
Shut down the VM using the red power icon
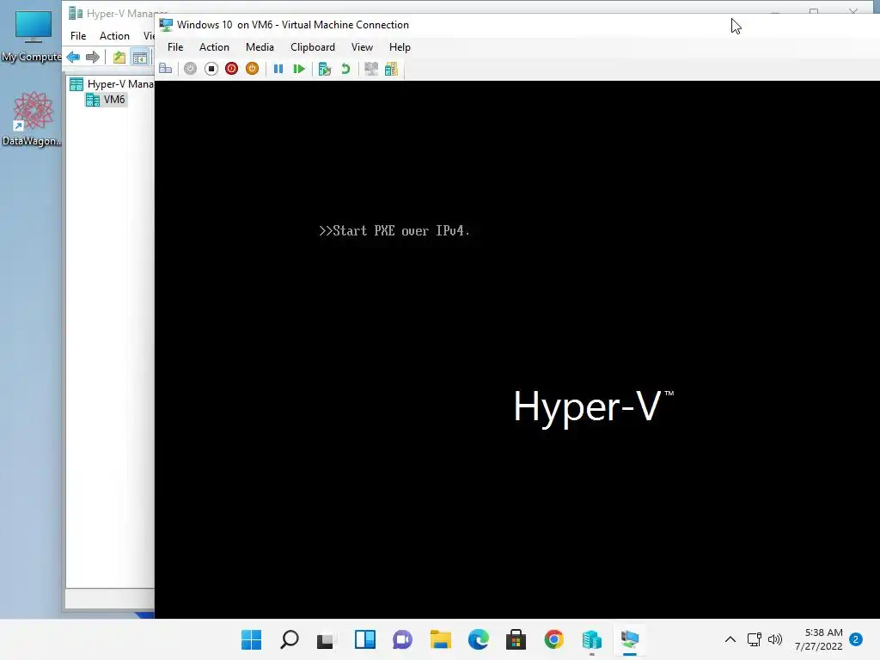[231, 69]
